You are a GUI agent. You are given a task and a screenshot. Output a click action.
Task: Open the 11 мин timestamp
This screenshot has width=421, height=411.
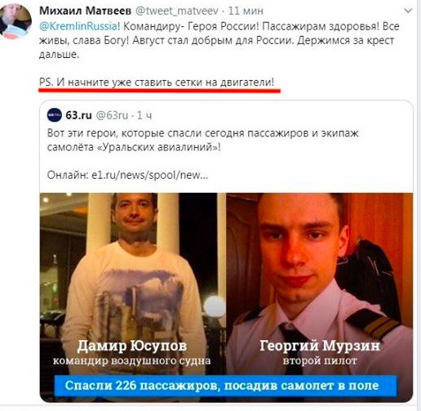click(x=246, y=11)
